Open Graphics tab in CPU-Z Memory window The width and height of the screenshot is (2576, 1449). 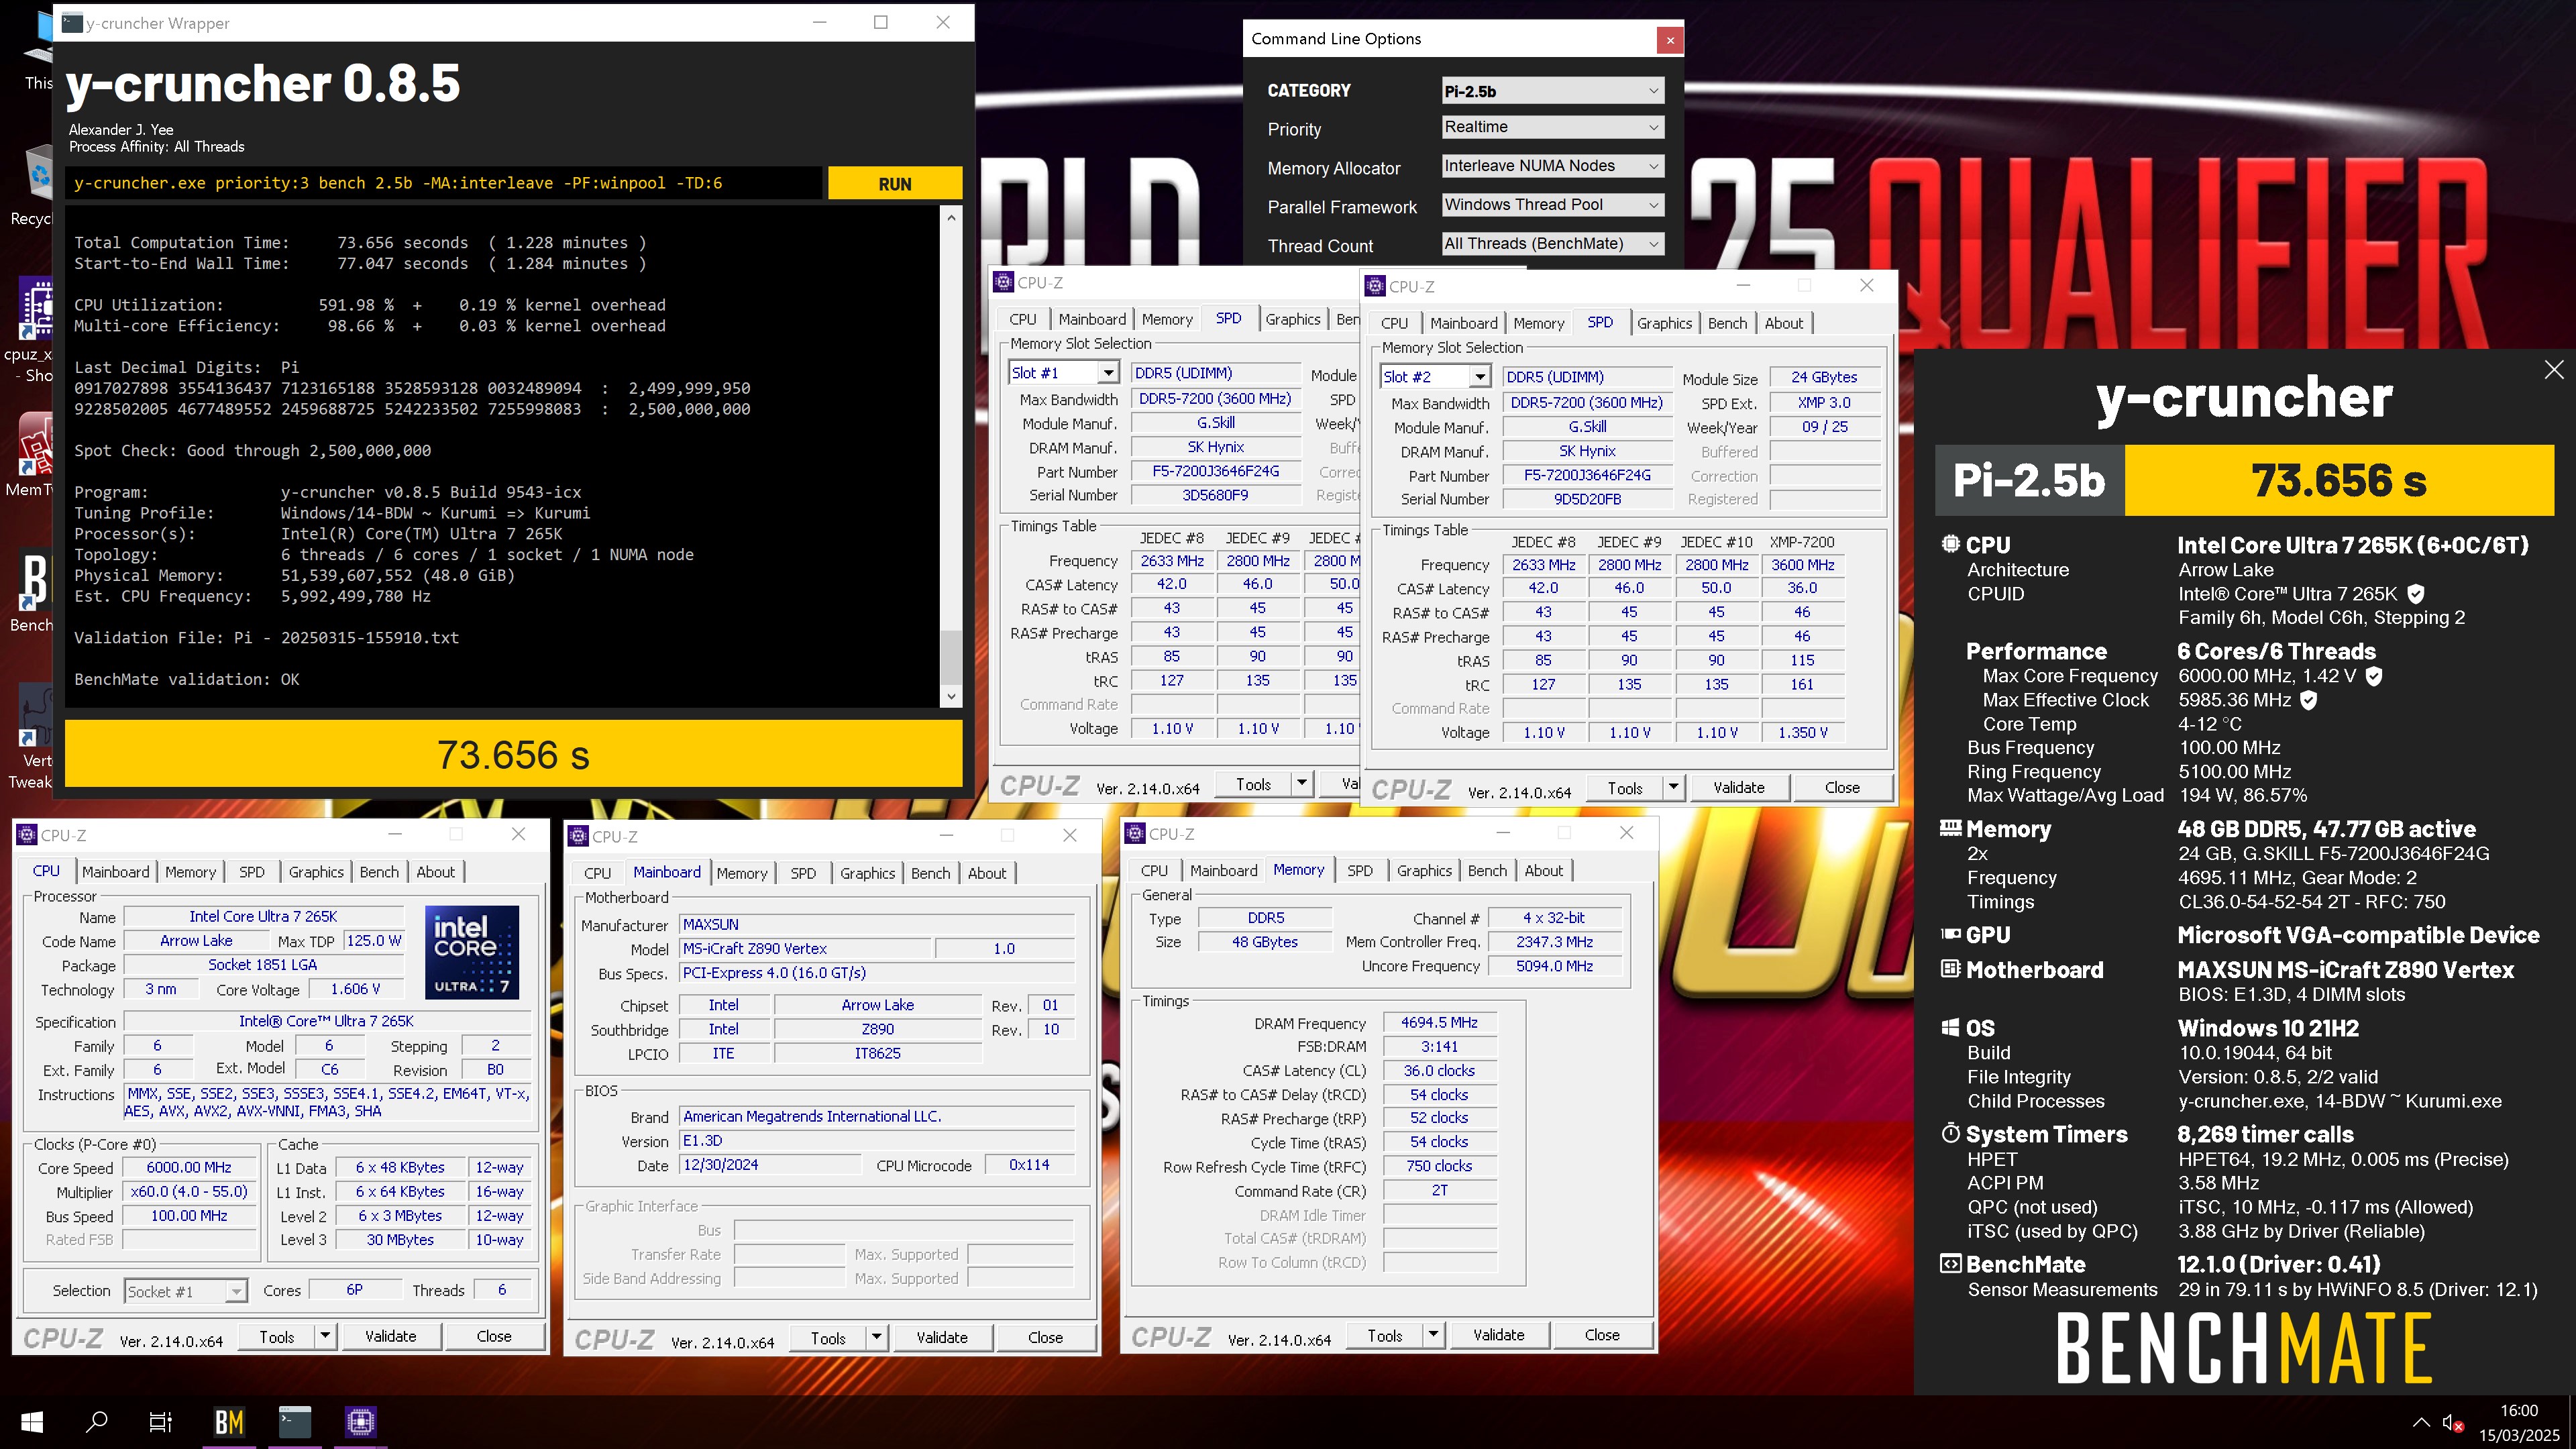coord(1424,871)
